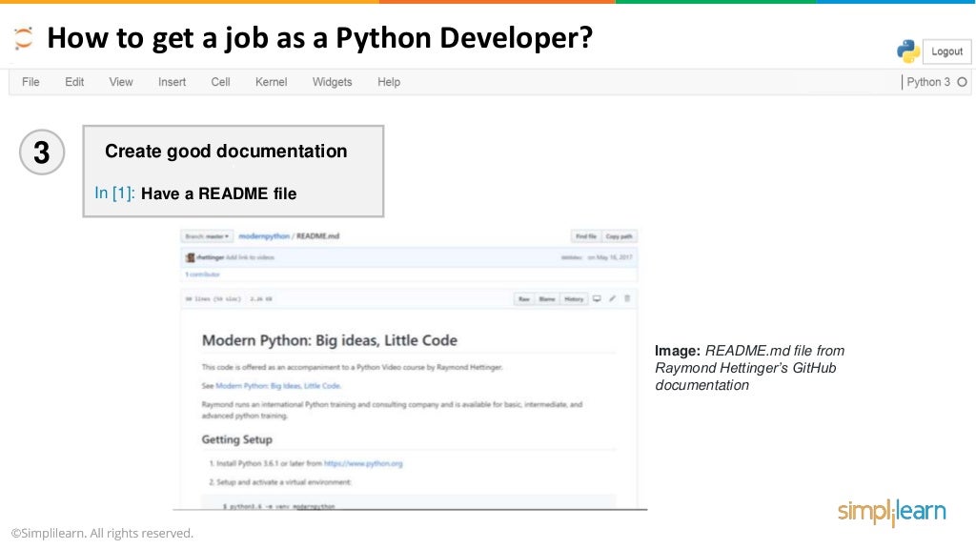This screenshot has width=976, height=549.
Task: Click the desktop open icon
Action: 597,298
